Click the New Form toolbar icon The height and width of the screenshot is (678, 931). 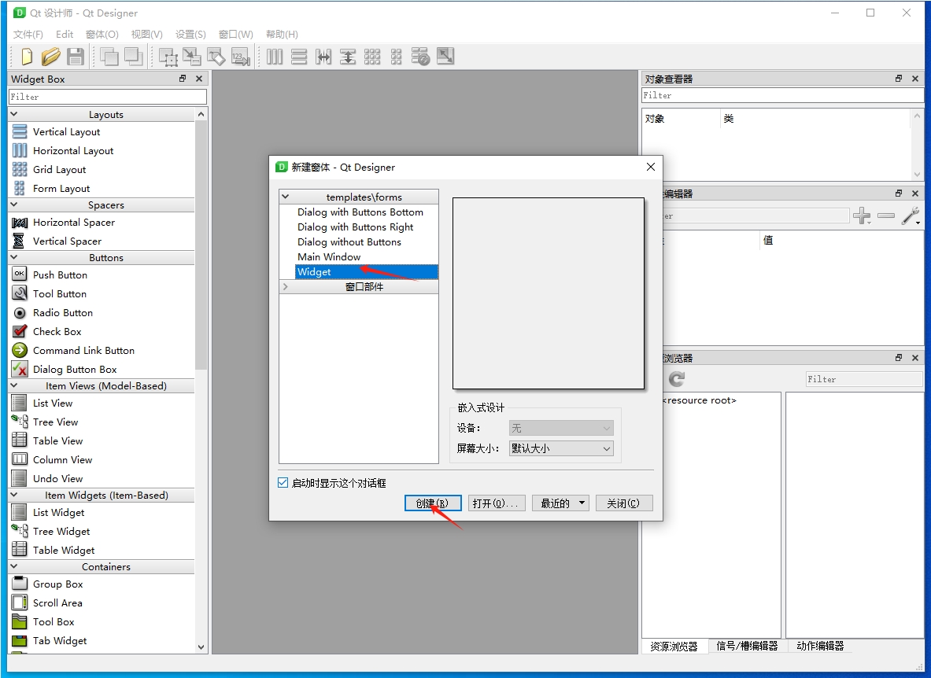[x=26, y=57]
